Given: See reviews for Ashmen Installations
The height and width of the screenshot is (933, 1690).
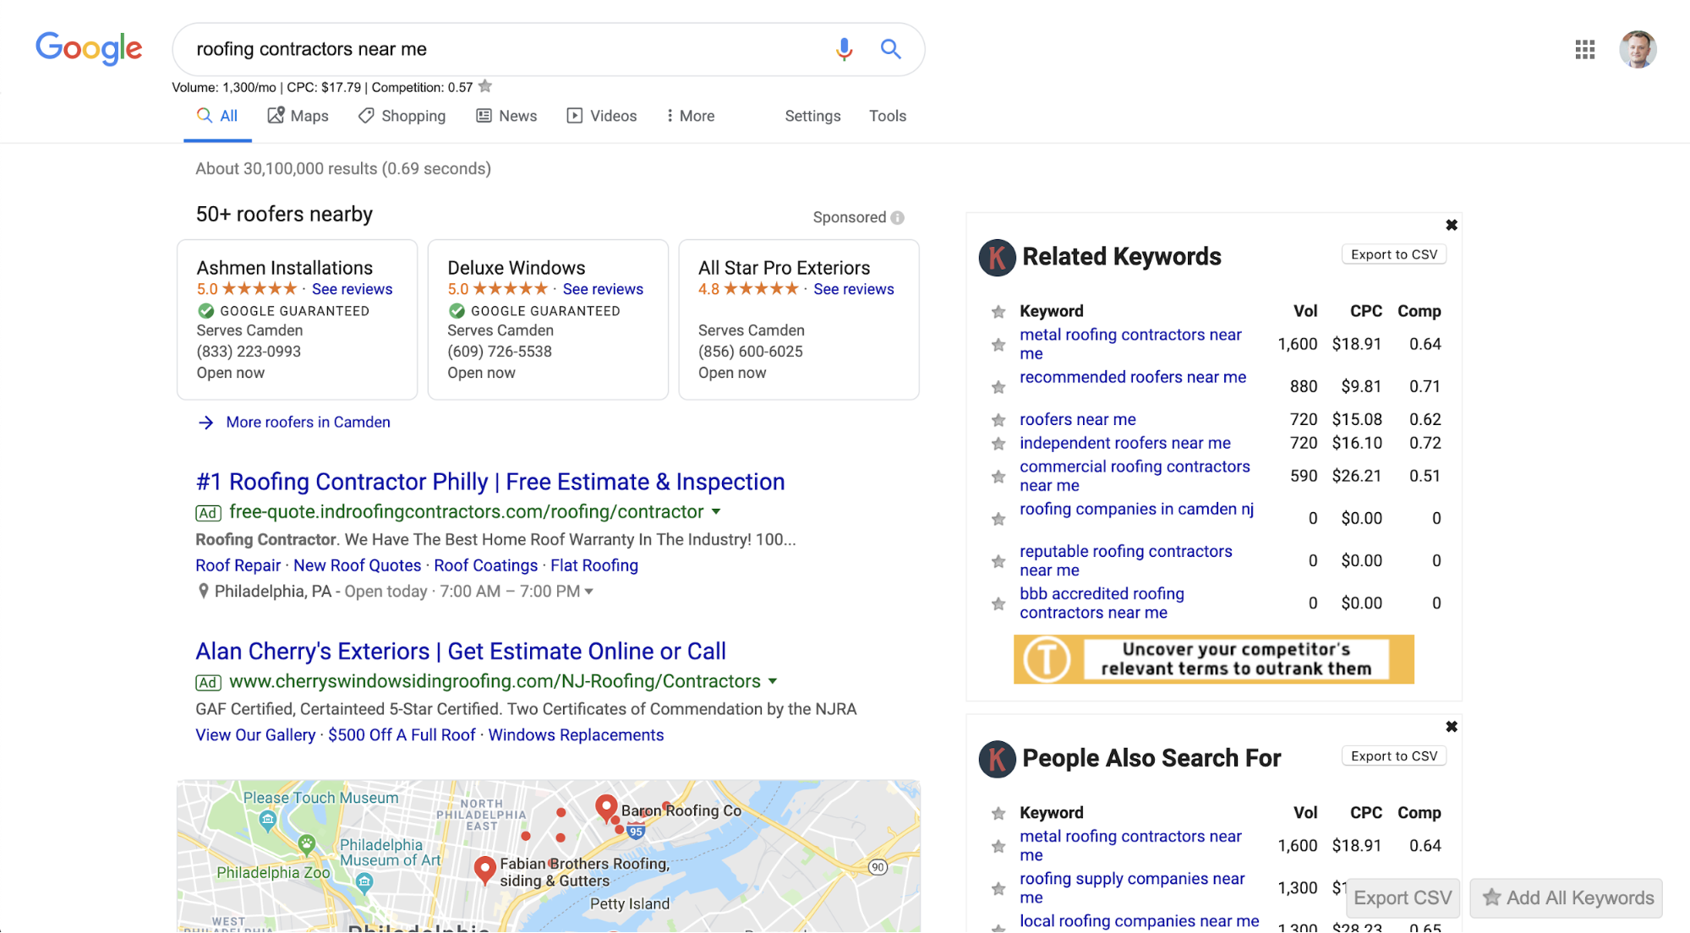Looking at the screenshot, I should tap(352, 289).
